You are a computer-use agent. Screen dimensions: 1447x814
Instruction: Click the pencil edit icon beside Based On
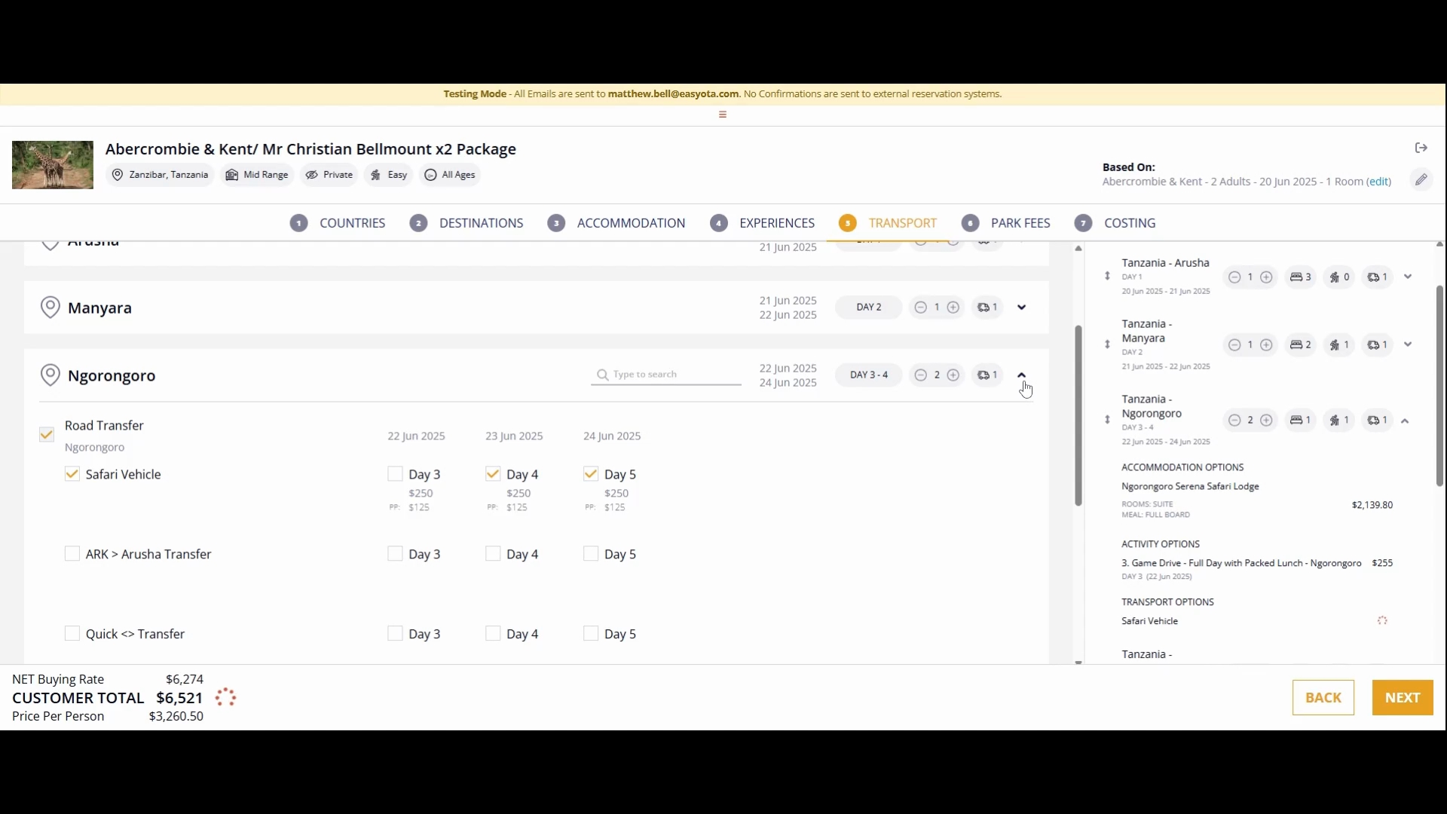click(1421, 179)
